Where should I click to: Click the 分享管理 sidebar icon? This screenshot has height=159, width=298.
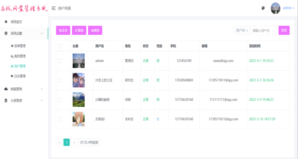click(x=6, y=101)
